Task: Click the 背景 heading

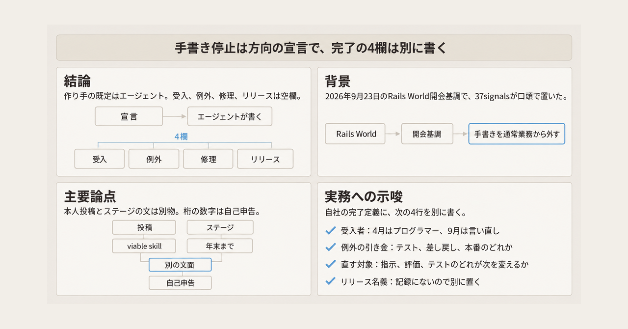Action: click(x=339, y=81)
